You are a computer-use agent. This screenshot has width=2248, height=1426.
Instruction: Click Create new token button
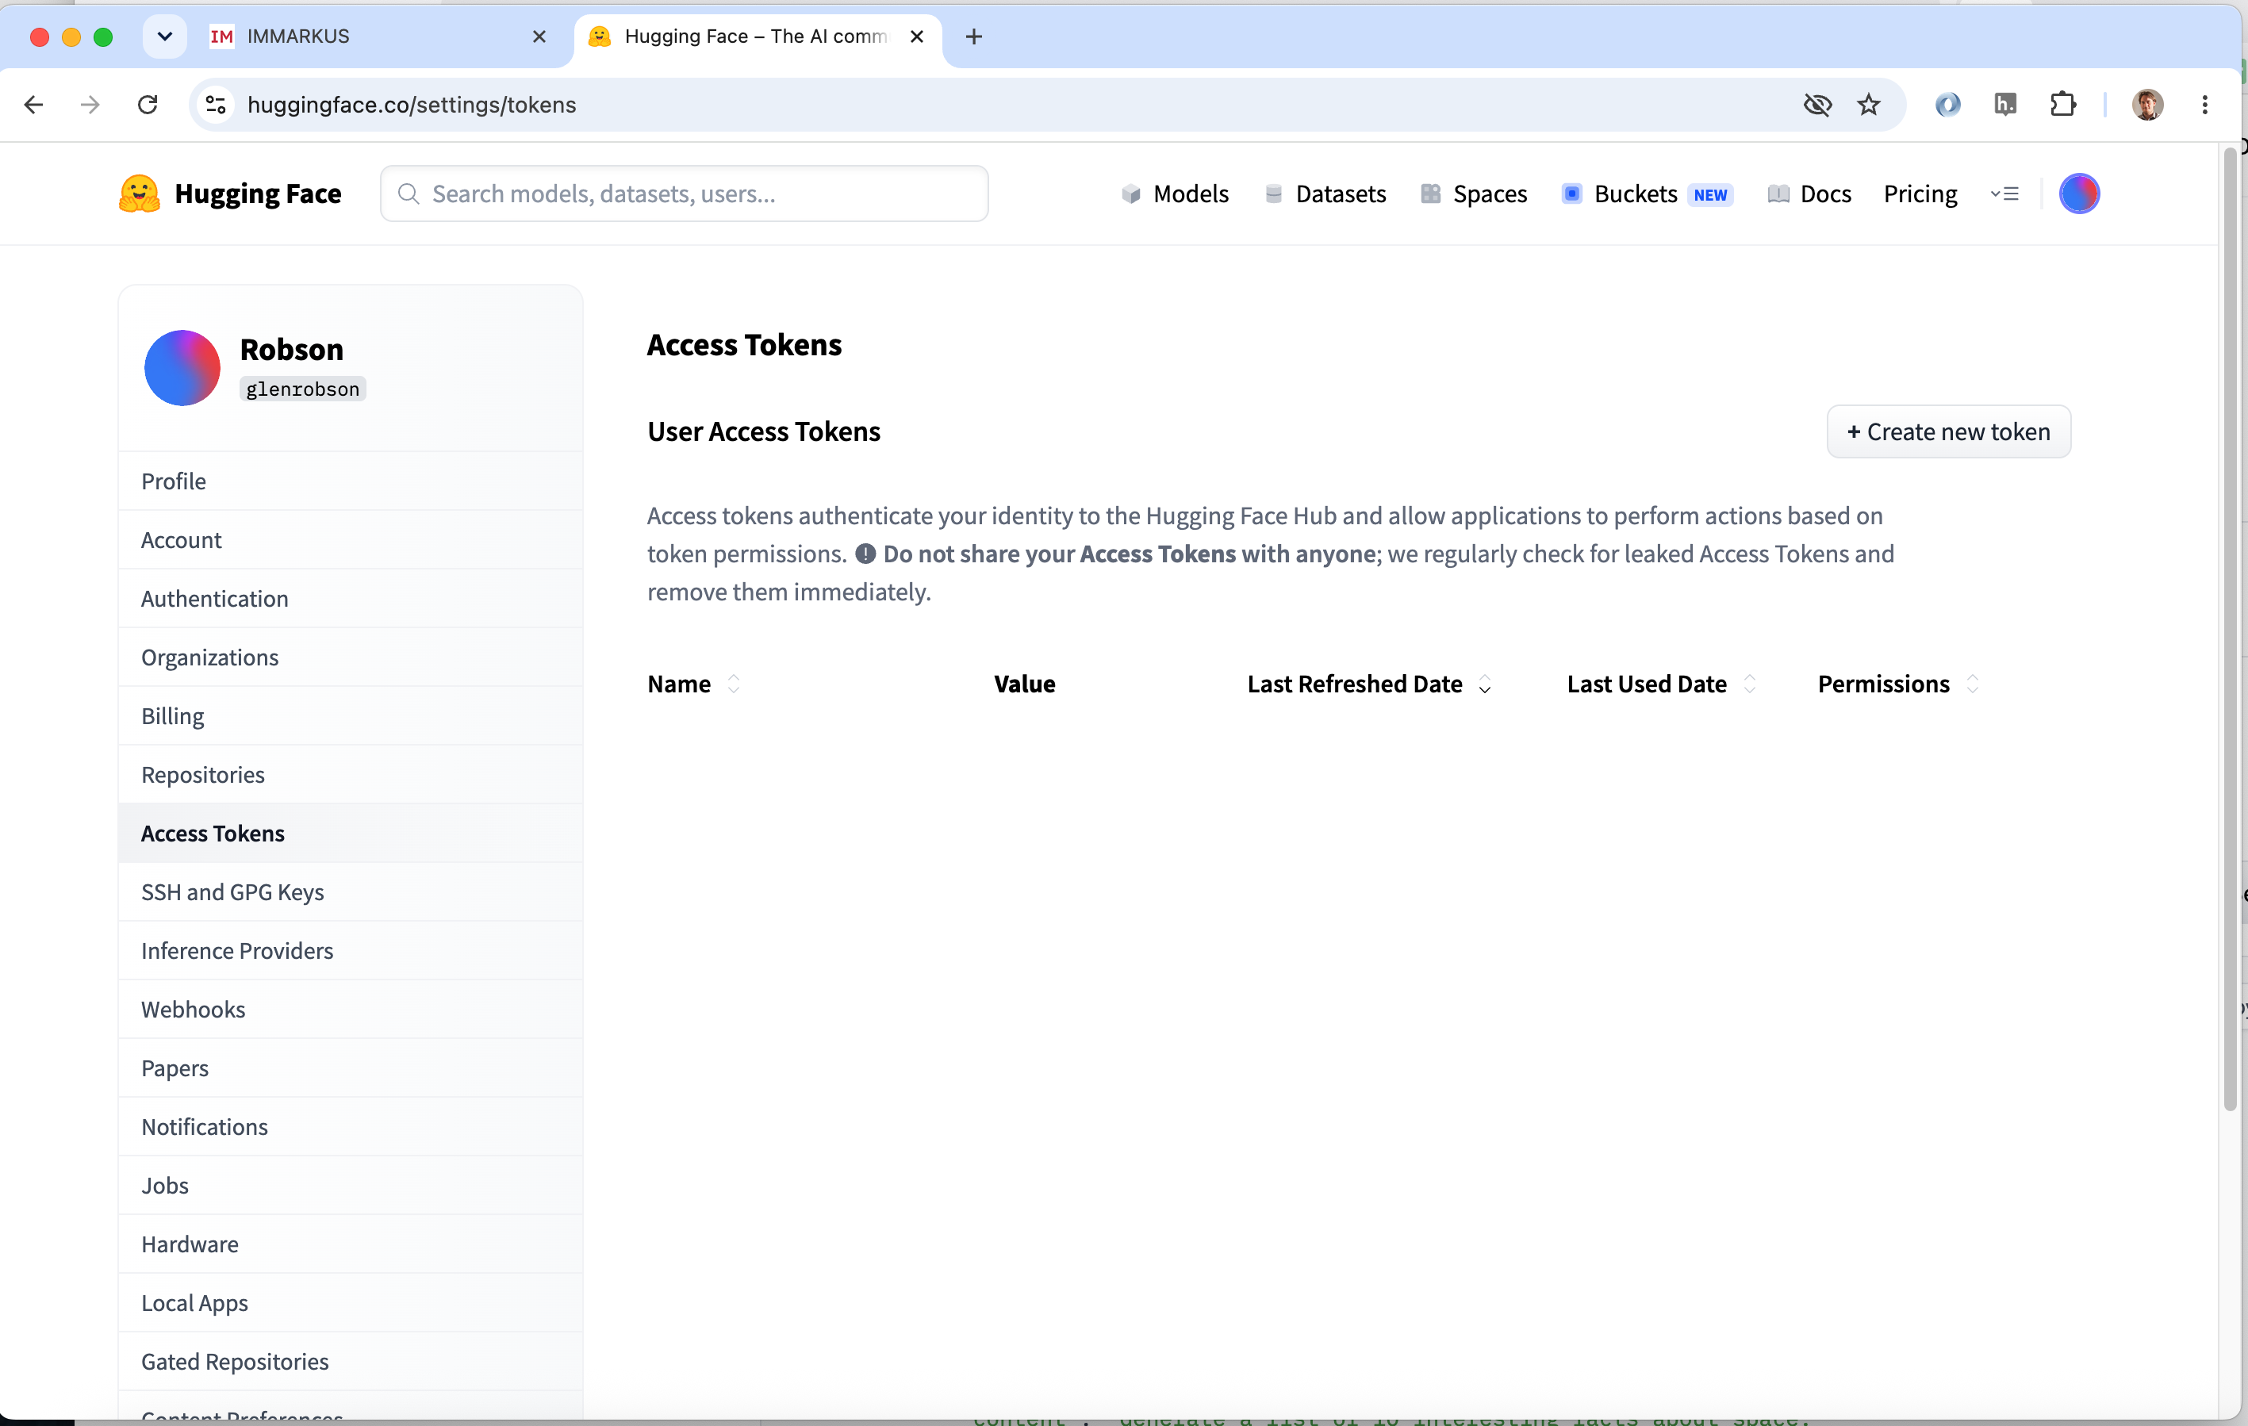point(1948,432)
